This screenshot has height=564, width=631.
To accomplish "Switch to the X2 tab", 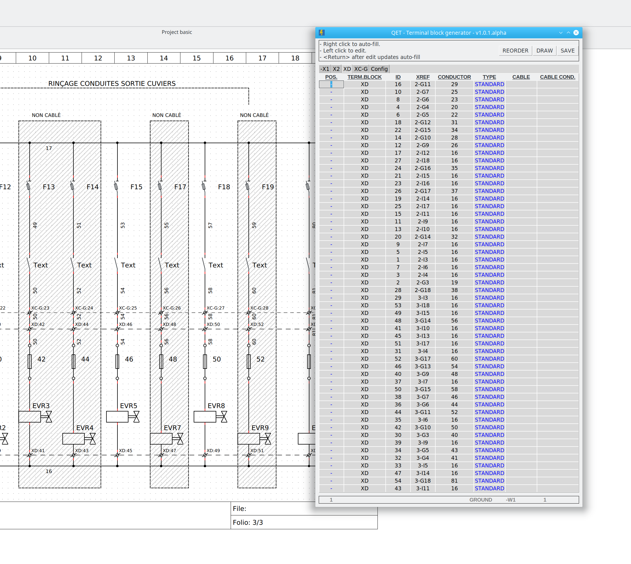I will pyautogui.click(x=336, y=69).
